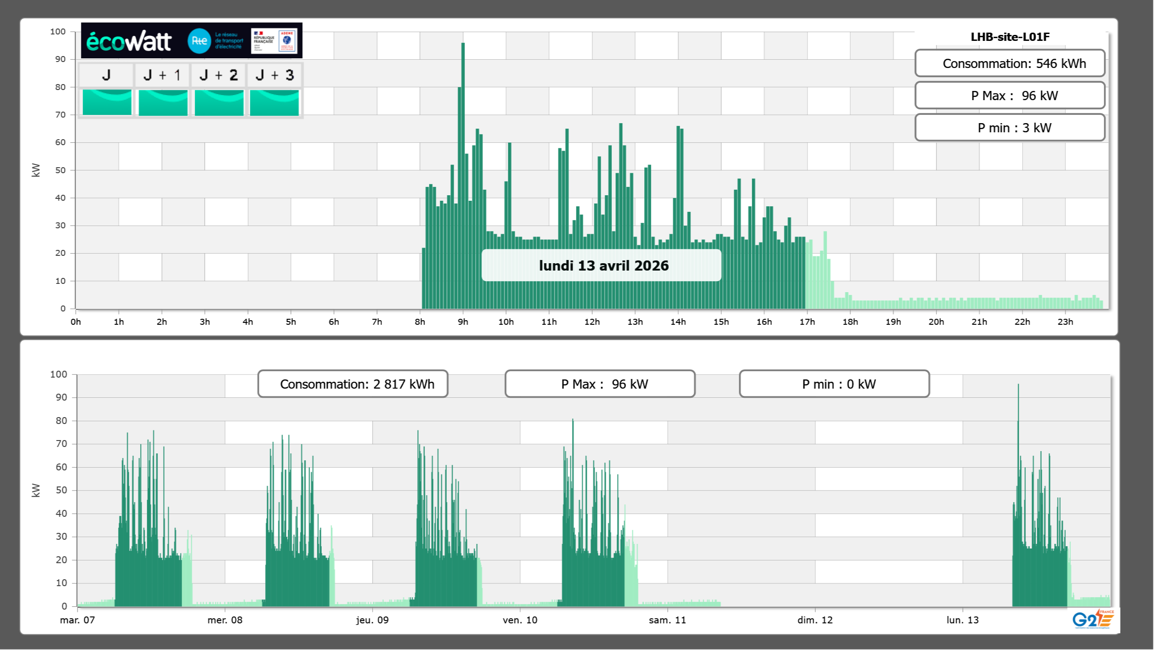Click the P min : 0 kW weekly box
This screenshot has width=1154, height=650.
click(x=834, y=384)
